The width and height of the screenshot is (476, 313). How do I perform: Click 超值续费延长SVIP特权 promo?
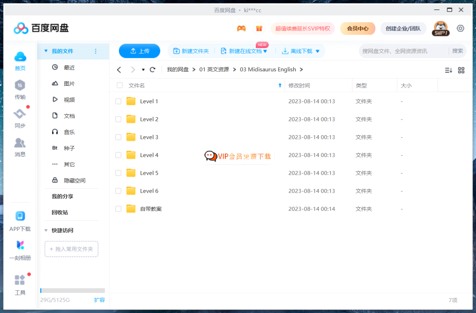point(303,29)
